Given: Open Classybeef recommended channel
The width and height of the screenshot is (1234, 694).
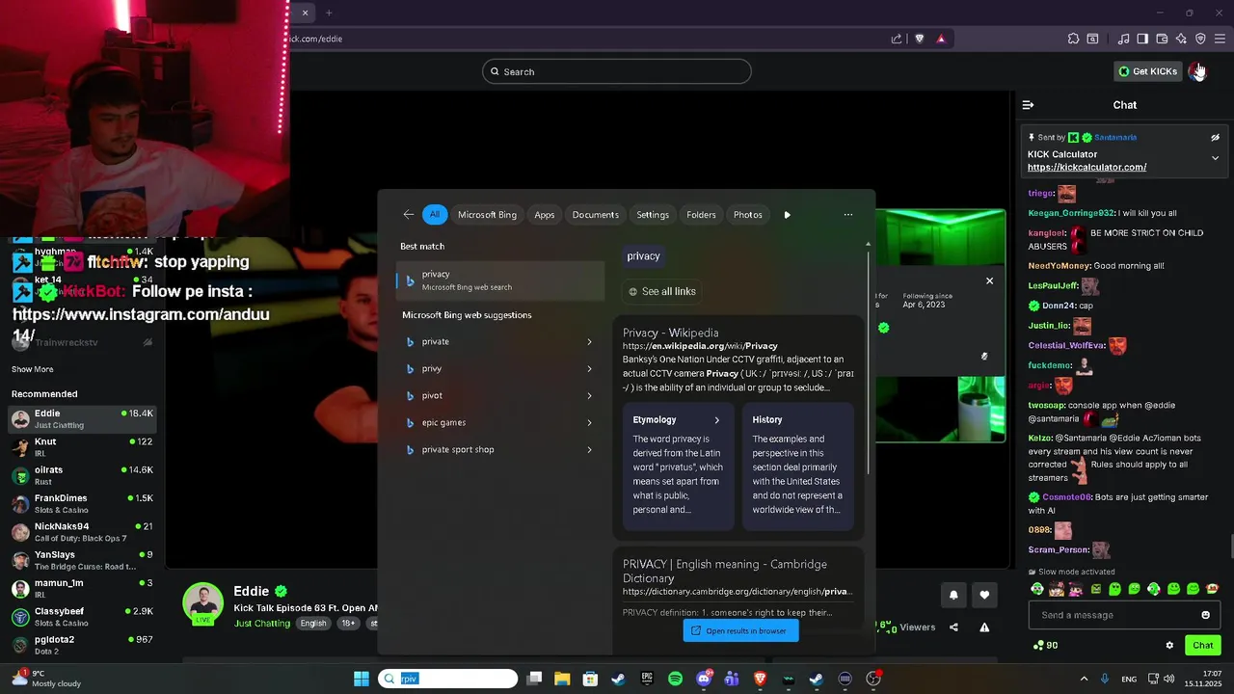Looking at the screenshot, I should coord(82,617).
